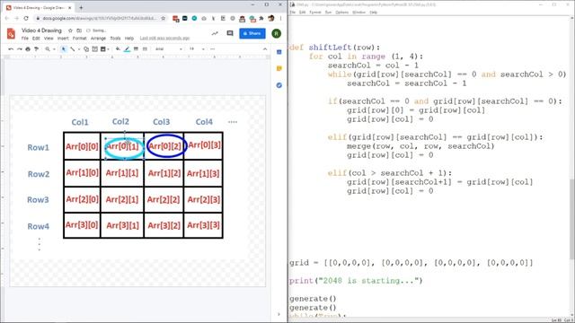
Task: Click the Col4 label on the canvas
Action: [x=204, y=122]
